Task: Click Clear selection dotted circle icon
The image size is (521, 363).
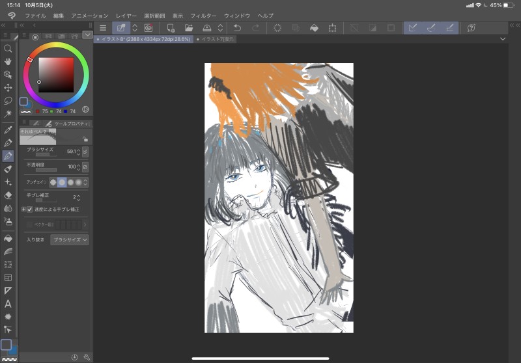Action: point(277,28)
